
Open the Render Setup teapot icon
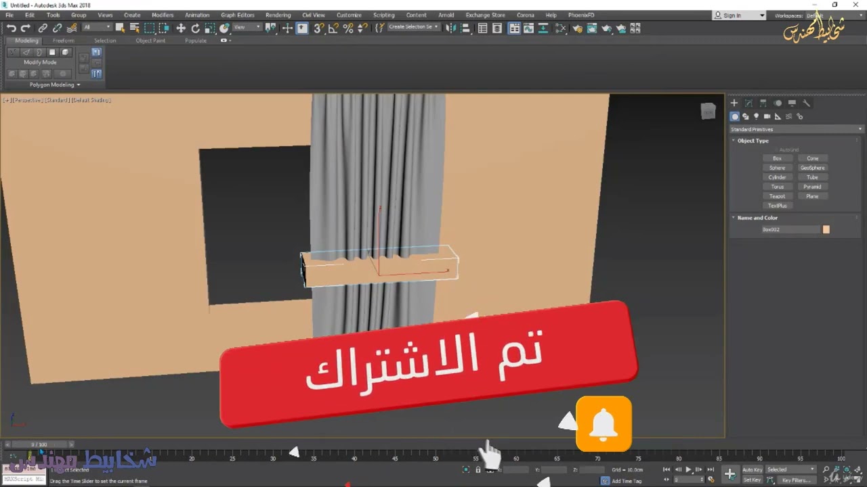[577, 28]
